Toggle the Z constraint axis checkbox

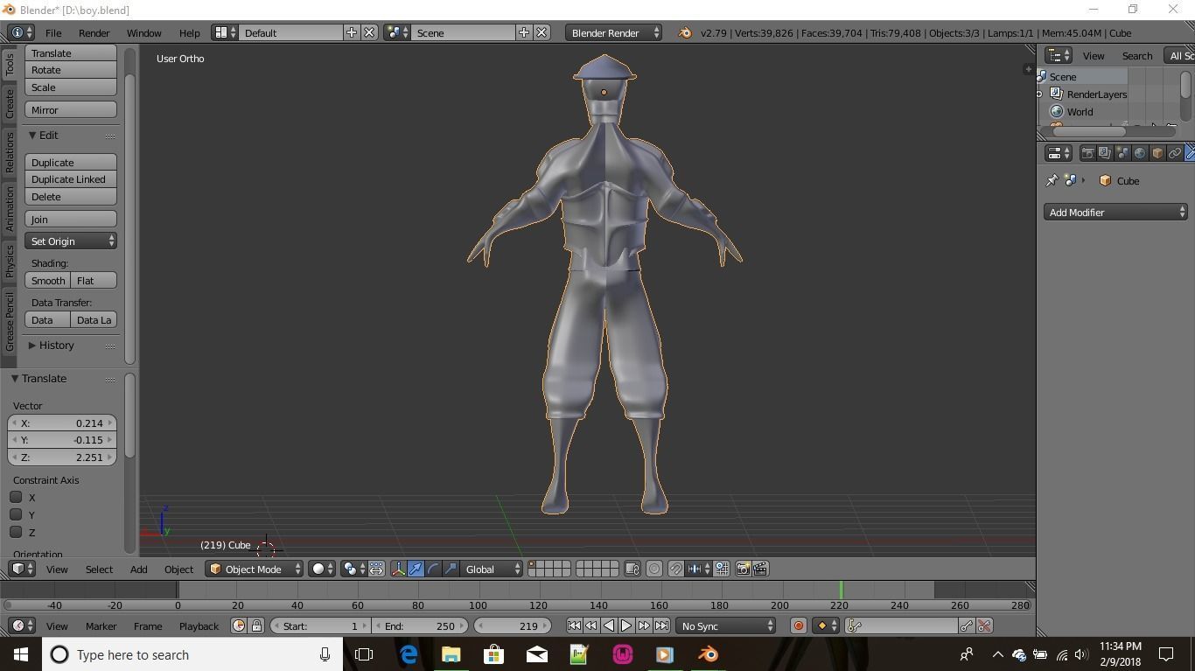point(16,533)
